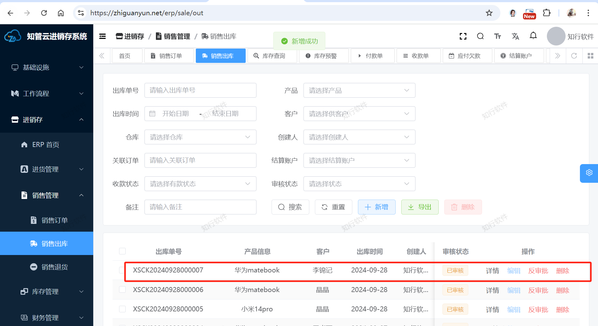Select checkbox for row XSCK20240928000006
Viewport: 598px width, 326px height.
click(122, 290)
